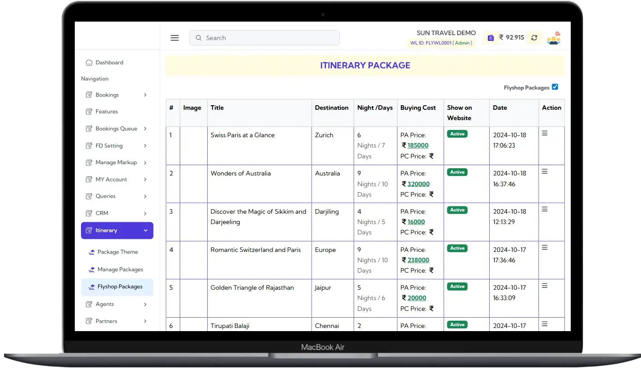Click the Dashboard icon in the sidebar
Viewport: 641px width, 368px height.
point(89,63)
